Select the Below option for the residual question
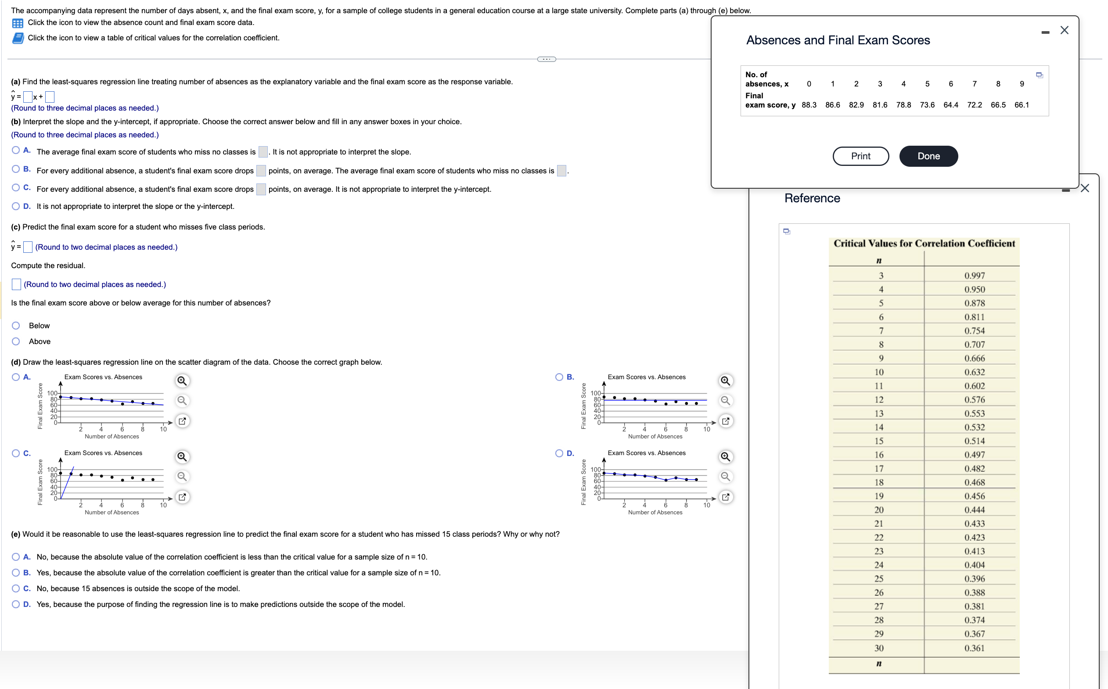The width and height of the screenshot is (1108, 689). [x=15, y=325]
